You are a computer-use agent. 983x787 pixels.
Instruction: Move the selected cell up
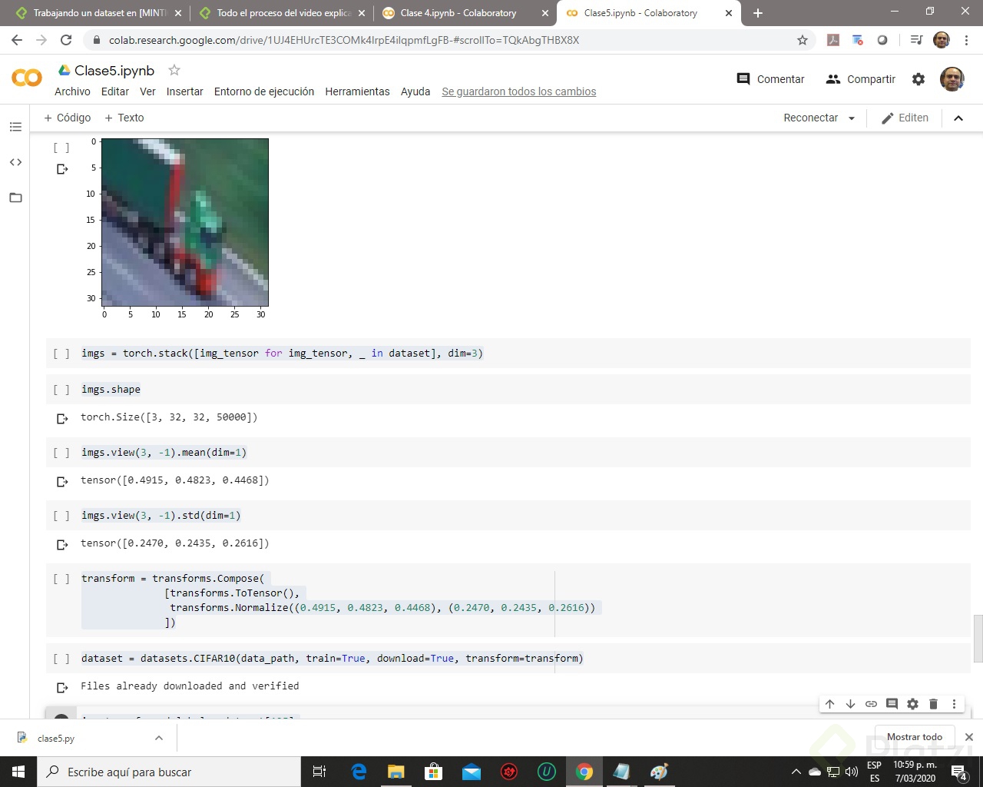click(x=830, y=704)
